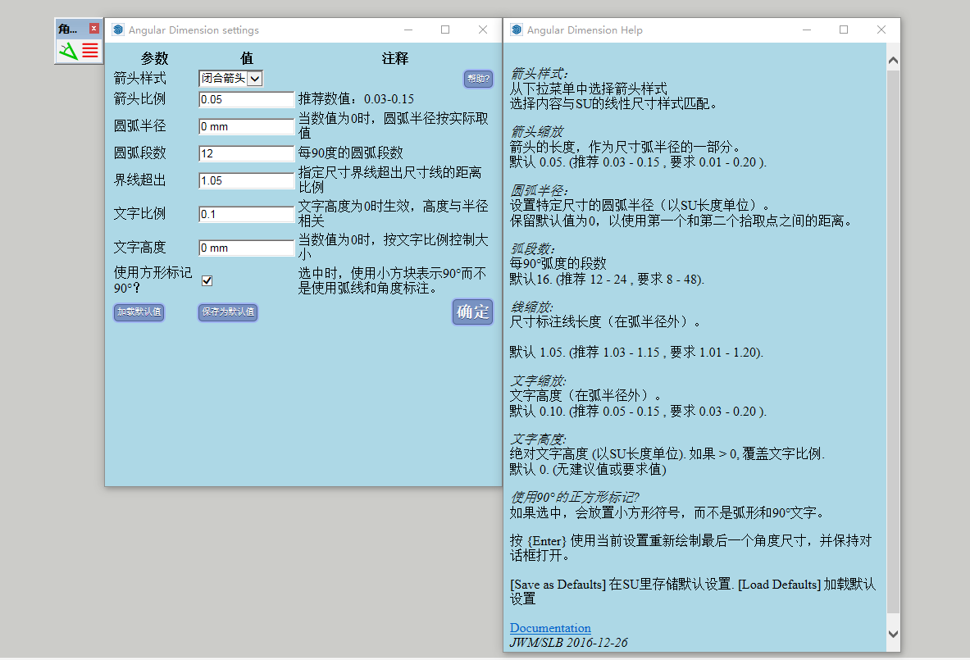
Task: Click the 文字高度 field showing 0 mm
Action: click(x=244, y=248)
